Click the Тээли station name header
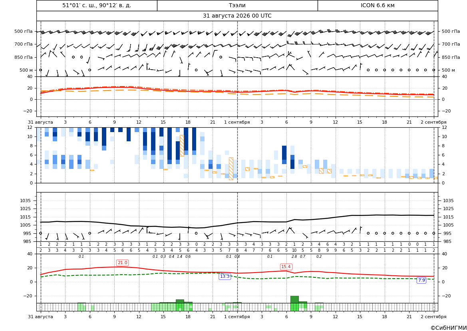 (237, 5)
